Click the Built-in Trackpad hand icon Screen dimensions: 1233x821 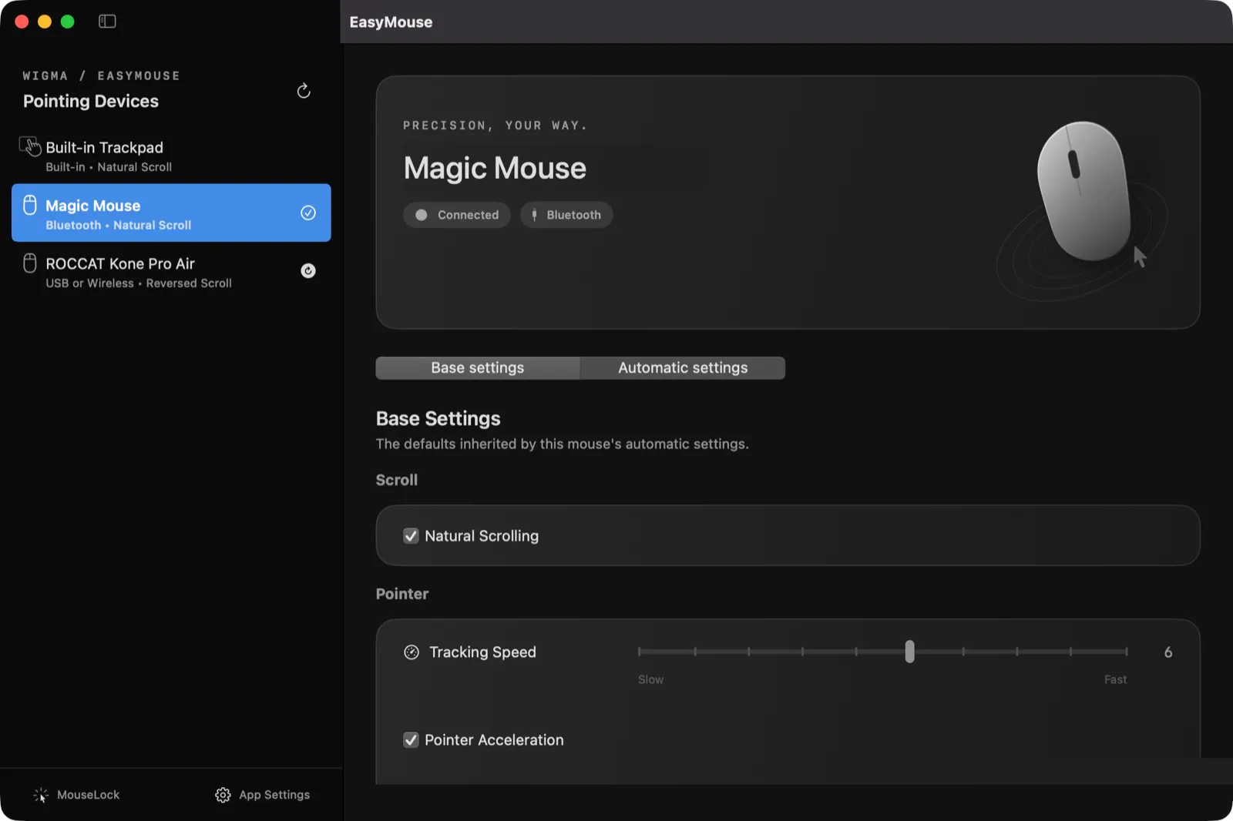tap(30, 146)
